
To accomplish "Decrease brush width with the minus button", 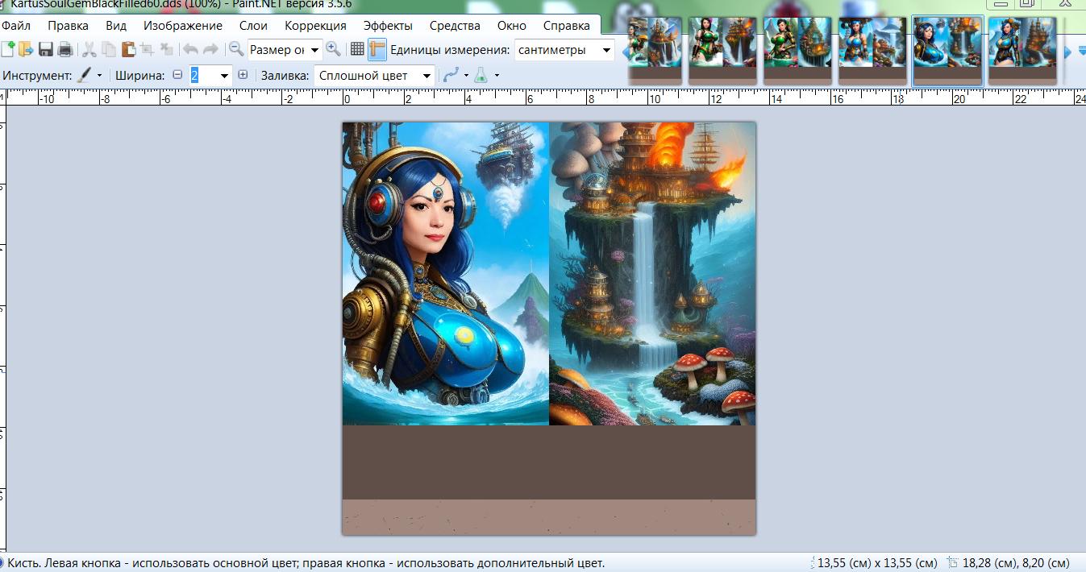I will pos(177,75).
